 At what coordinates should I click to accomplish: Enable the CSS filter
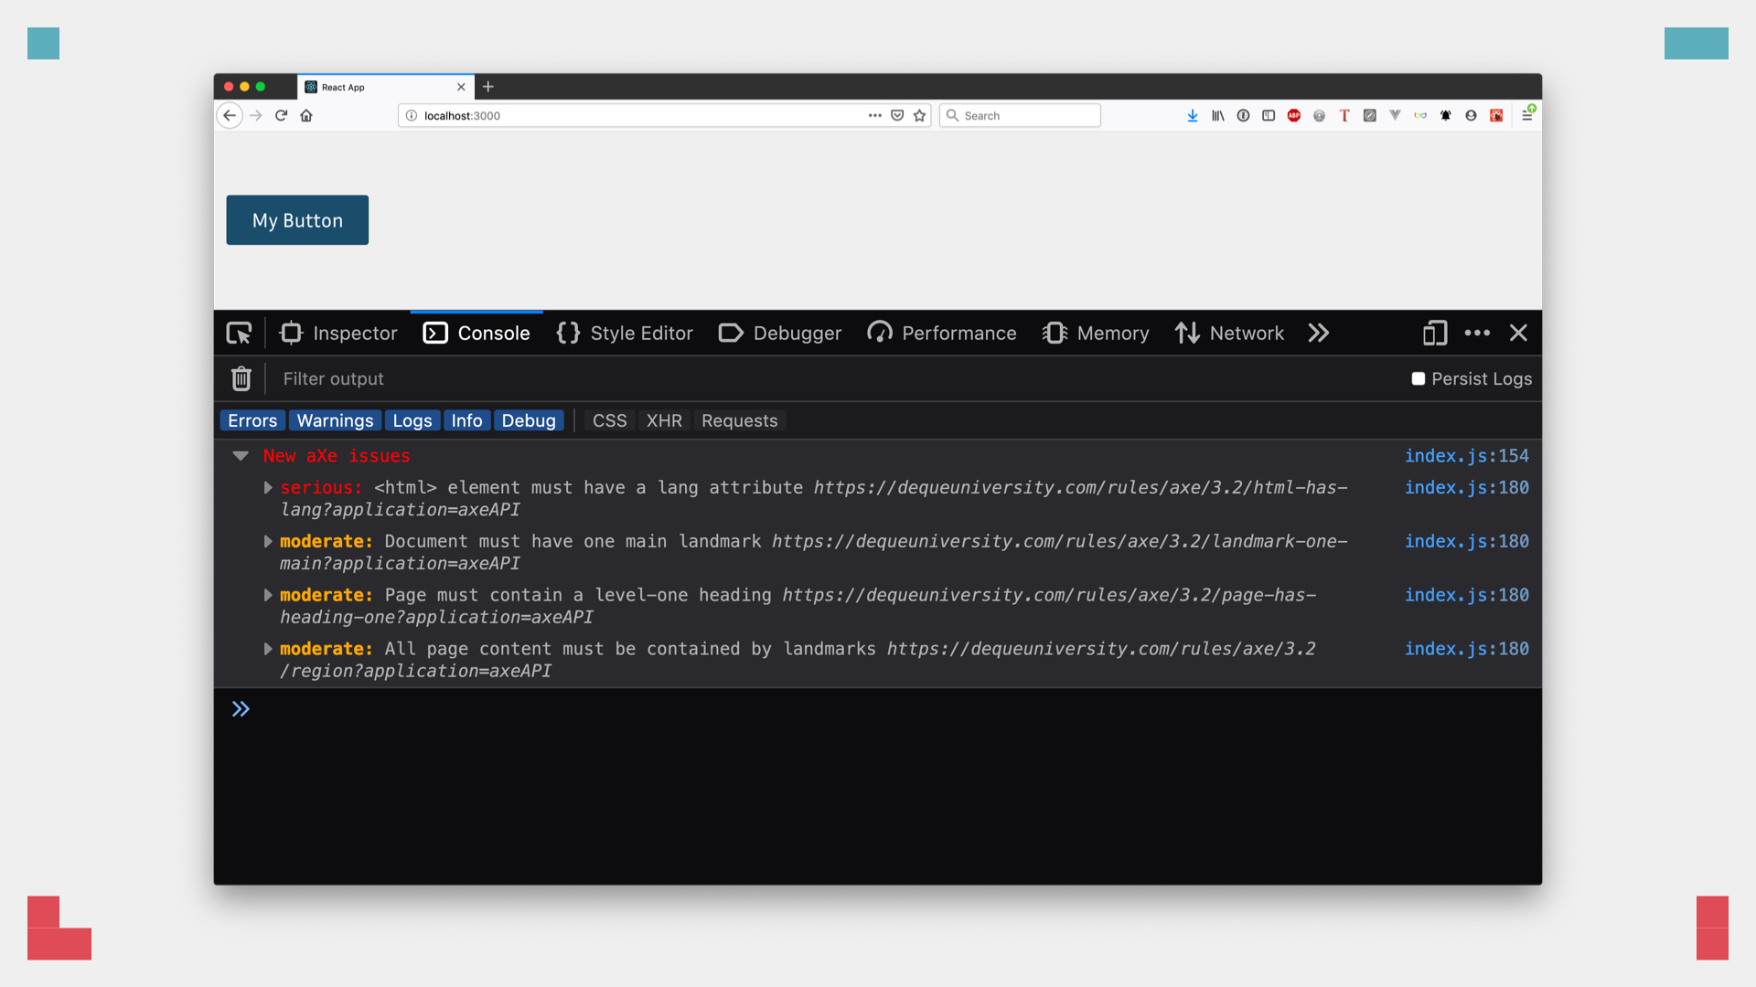pyautogui.click(x=610, y=420)
